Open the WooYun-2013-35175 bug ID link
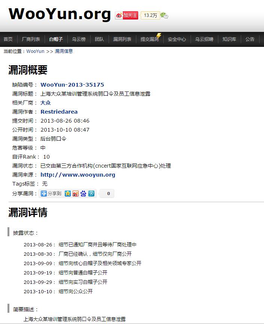This screenshot has width=264, height=324. tap(72, 85)
